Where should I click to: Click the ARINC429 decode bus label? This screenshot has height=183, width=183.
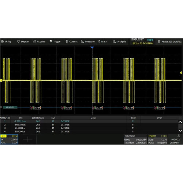(x=10, y=107)
